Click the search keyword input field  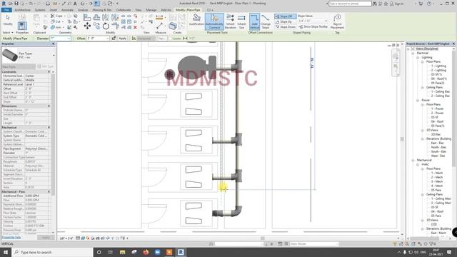point(350,4)
